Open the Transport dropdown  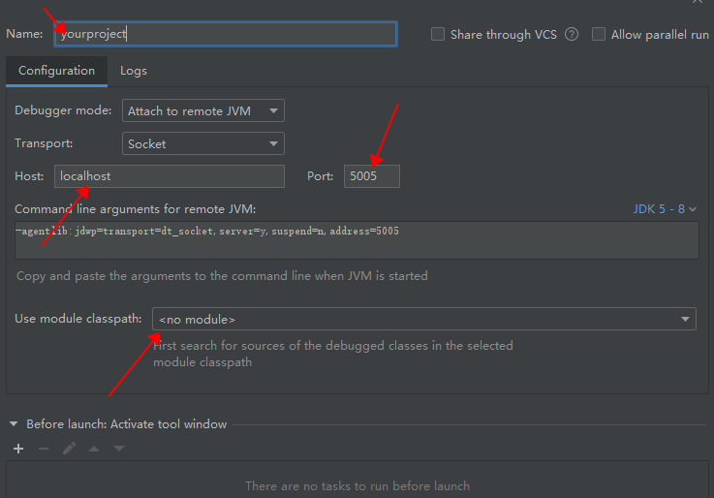(x=203, y=144)
